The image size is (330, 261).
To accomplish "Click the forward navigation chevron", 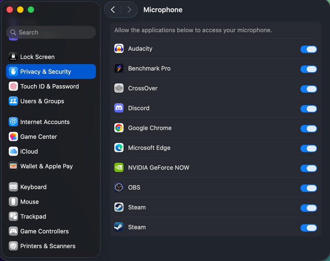I will (x=129, y=10).
